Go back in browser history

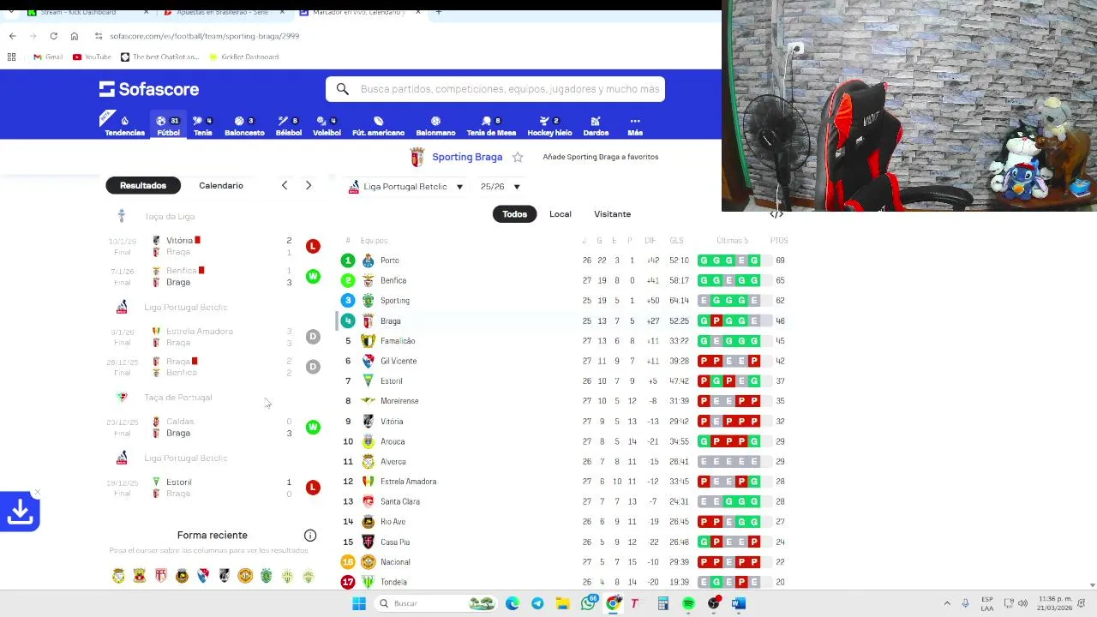click(x=12, y=36)
